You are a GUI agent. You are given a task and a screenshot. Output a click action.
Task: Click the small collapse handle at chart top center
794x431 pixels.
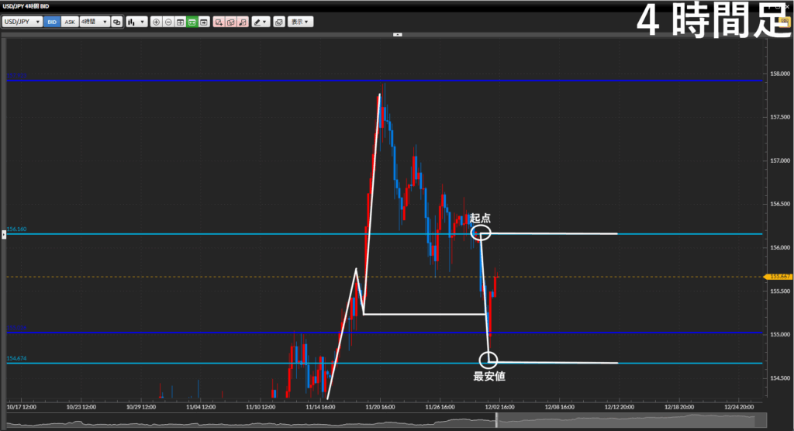[397, 34]
